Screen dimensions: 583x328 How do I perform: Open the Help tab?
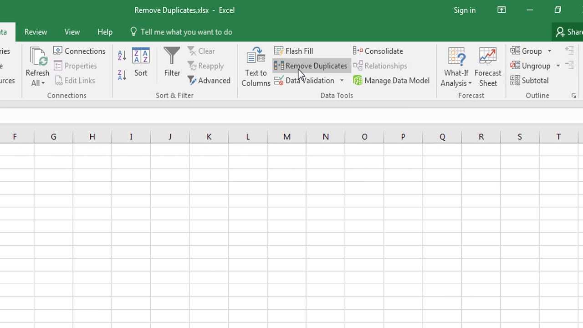coord(105,32)
